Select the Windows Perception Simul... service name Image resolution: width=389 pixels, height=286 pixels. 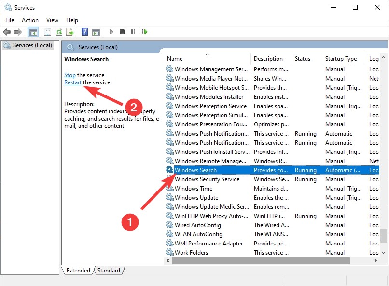(x=211, y=115)
